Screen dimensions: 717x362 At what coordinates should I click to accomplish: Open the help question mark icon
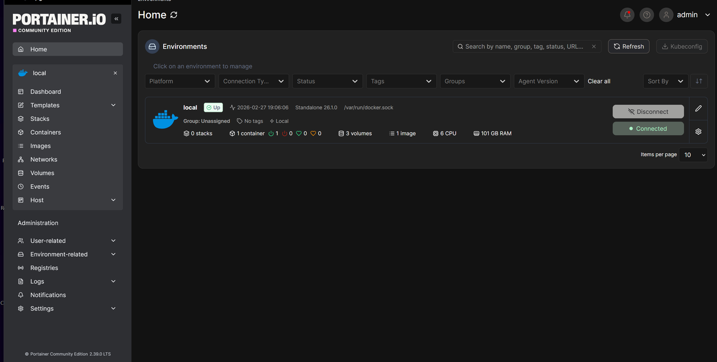click(647, 15)
